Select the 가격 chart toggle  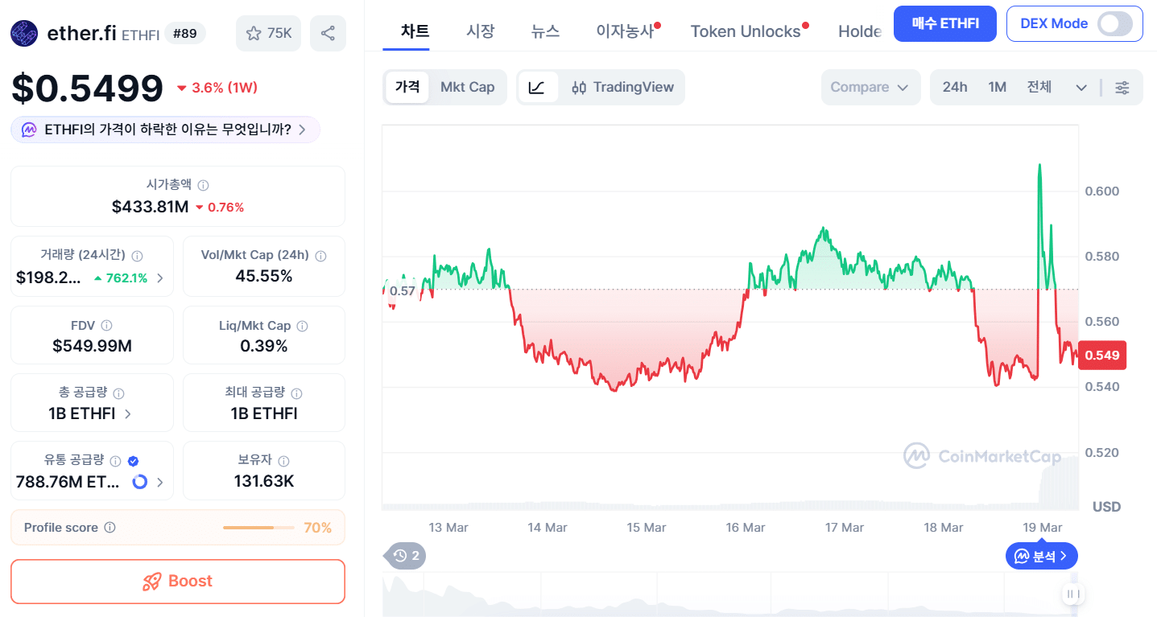tap(407, 87)
